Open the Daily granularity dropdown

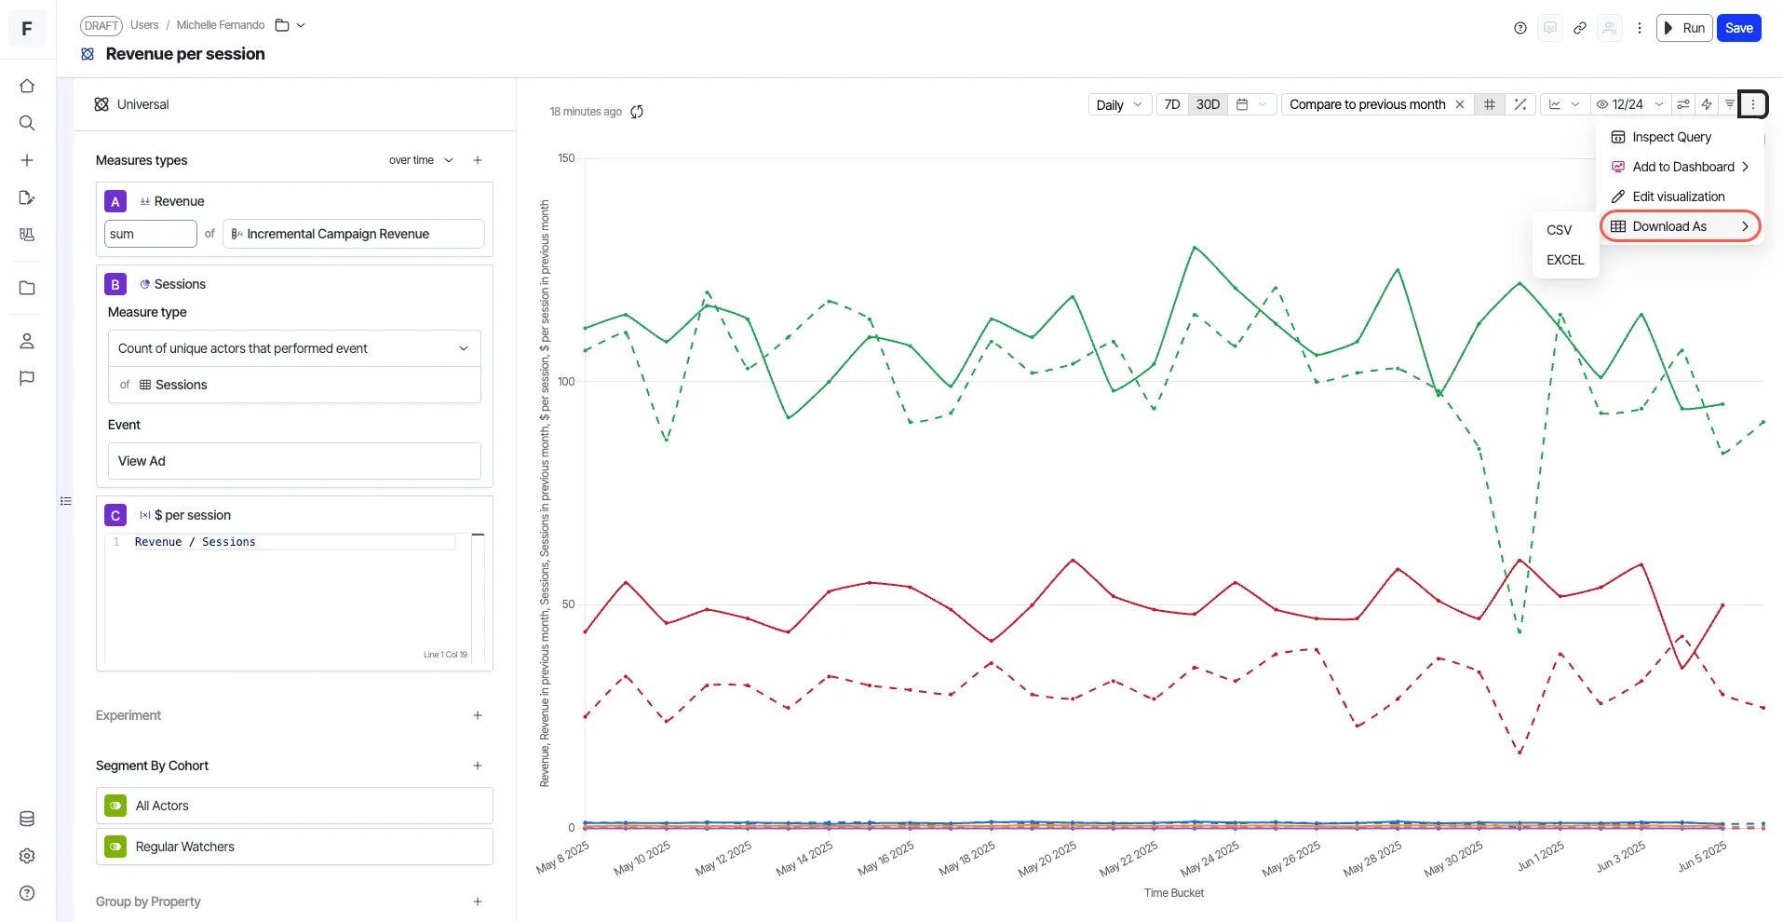pos(1120,104)
